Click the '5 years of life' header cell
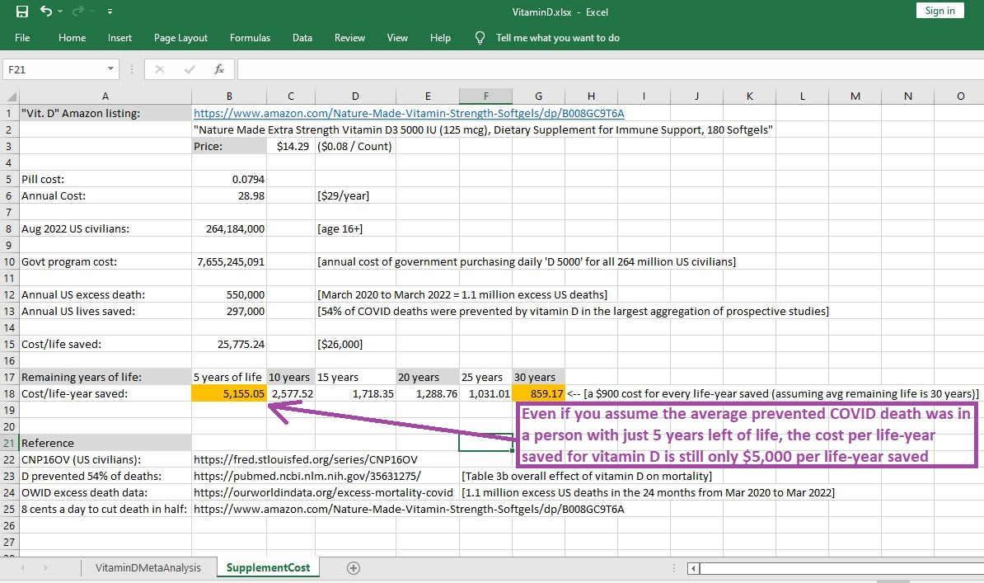 pos(229,377)
